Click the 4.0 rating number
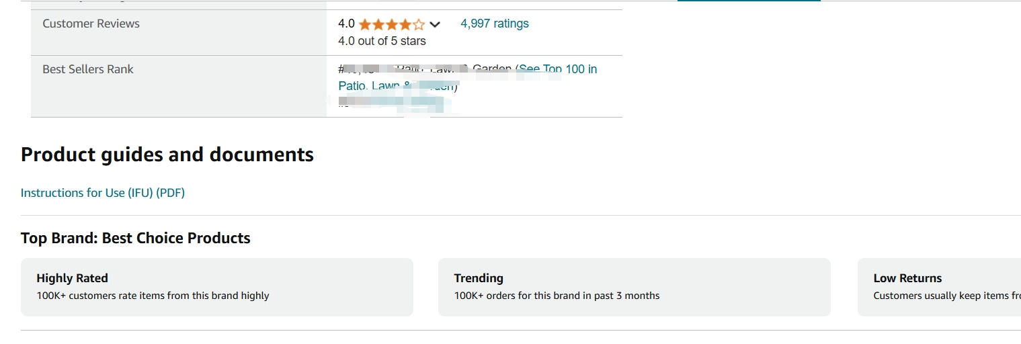This screenshot has width=1021, height=344. (x=346, y=24)
